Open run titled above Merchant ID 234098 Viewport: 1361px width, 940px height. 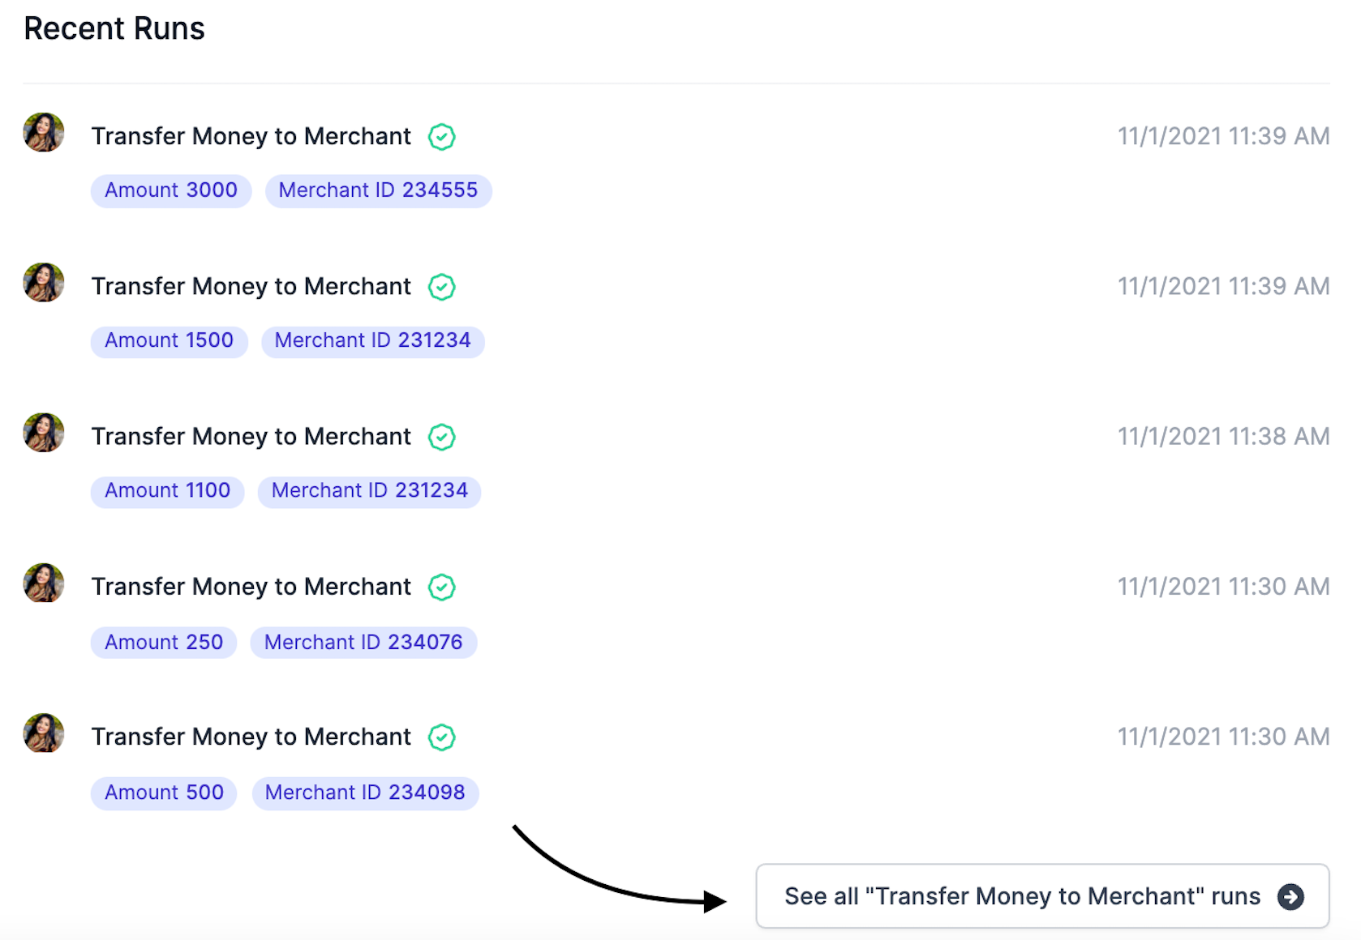pos(251,737)
